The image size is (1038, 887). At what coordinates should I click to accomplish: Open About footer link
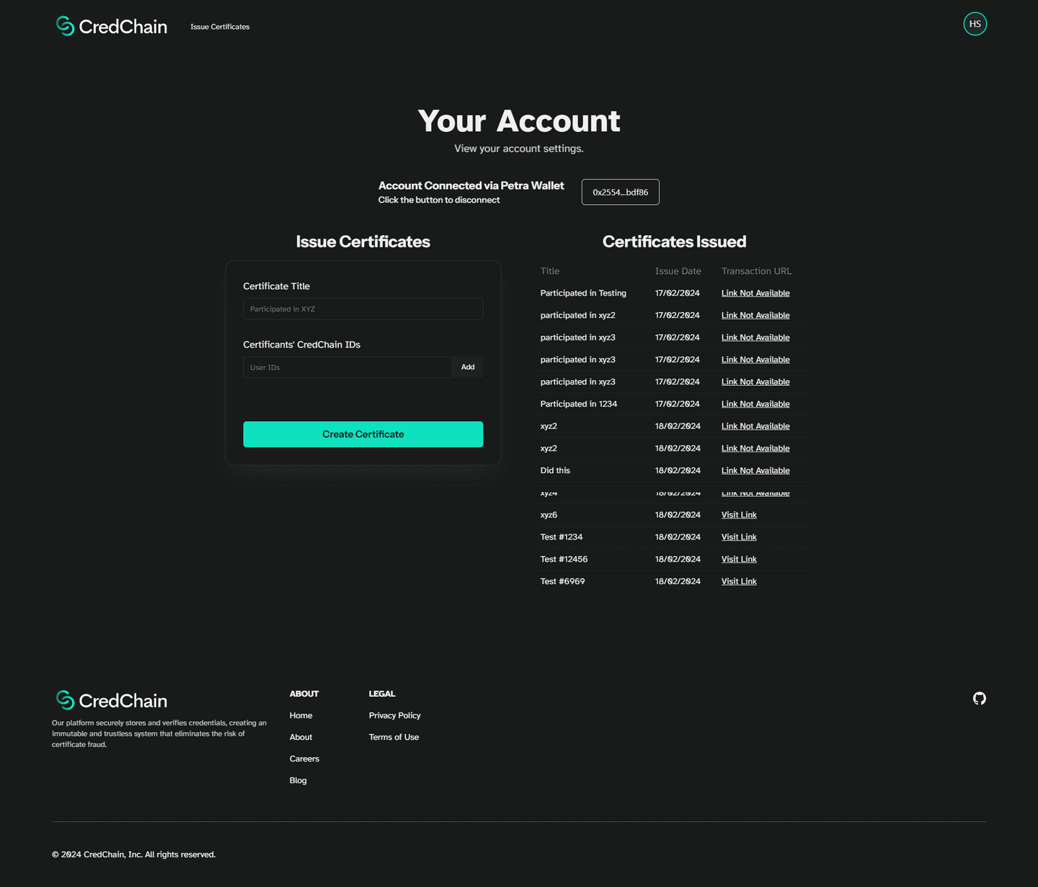(301, 737)
